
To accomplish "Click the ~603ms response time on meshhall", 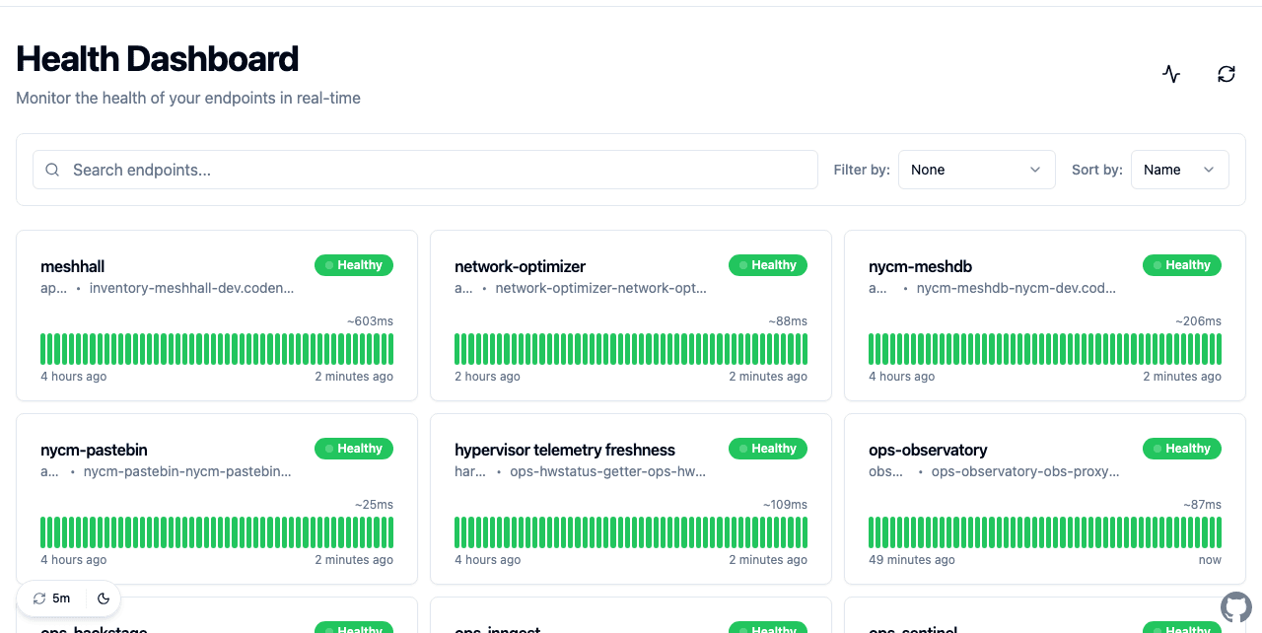I will click(x=370, y=321).
